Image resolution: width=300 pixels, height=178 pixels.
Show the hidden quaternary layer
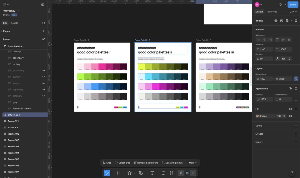43,71
